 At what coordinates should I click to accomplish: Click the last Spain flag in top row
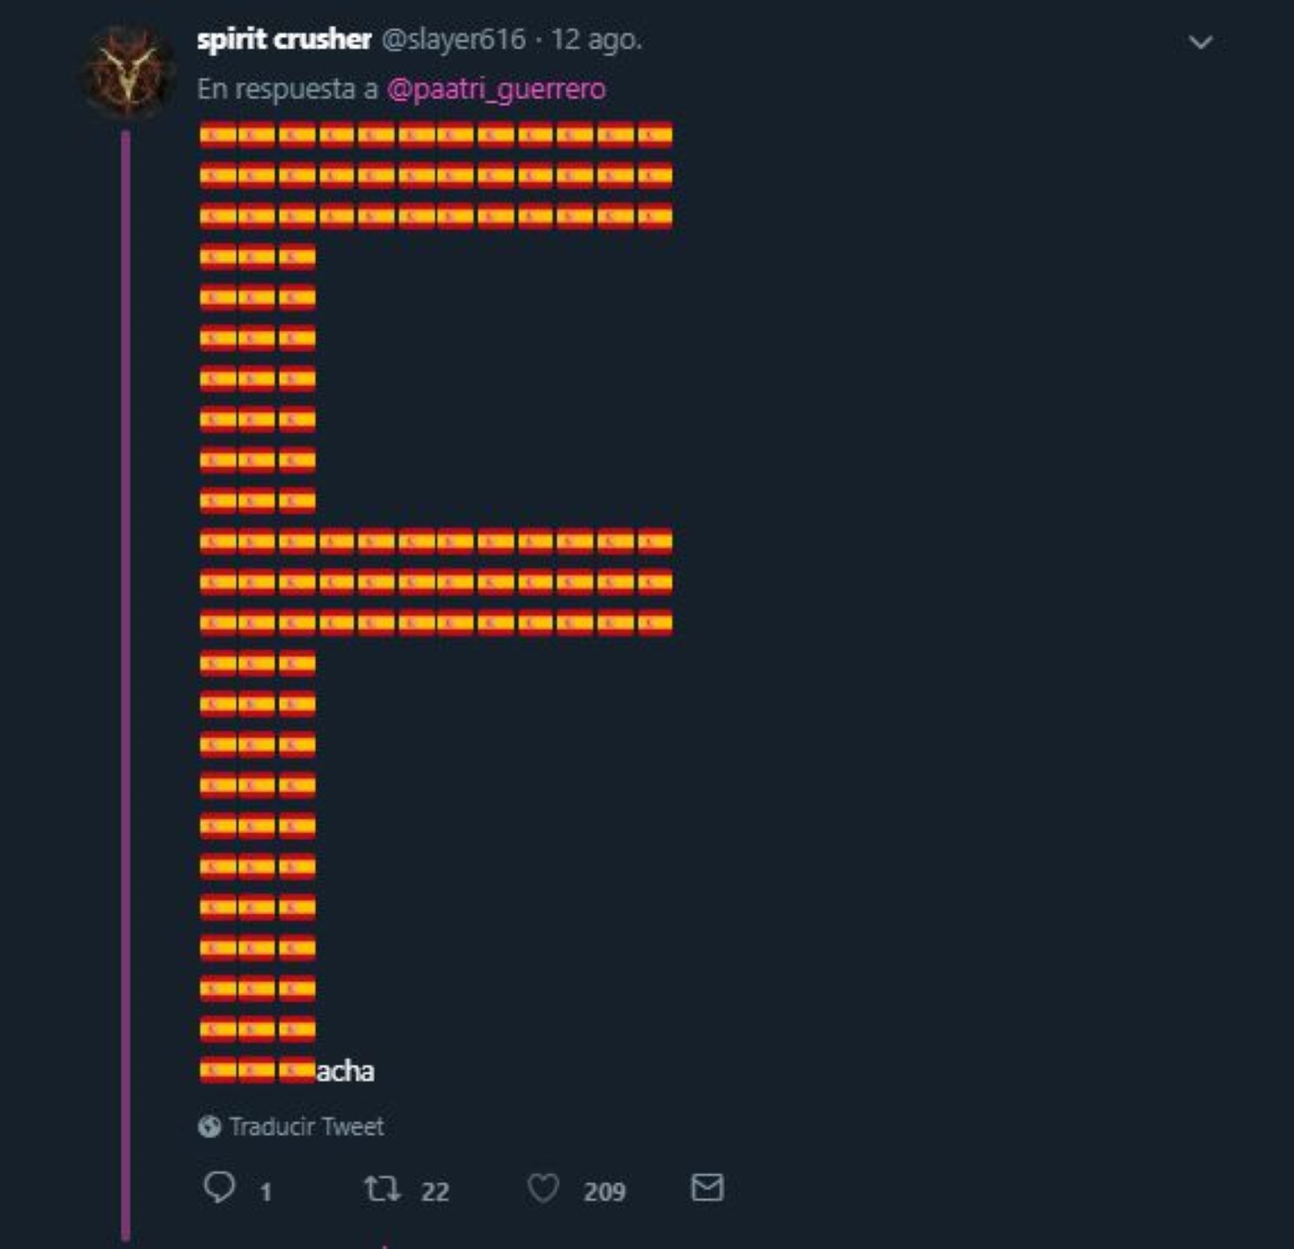655,135
